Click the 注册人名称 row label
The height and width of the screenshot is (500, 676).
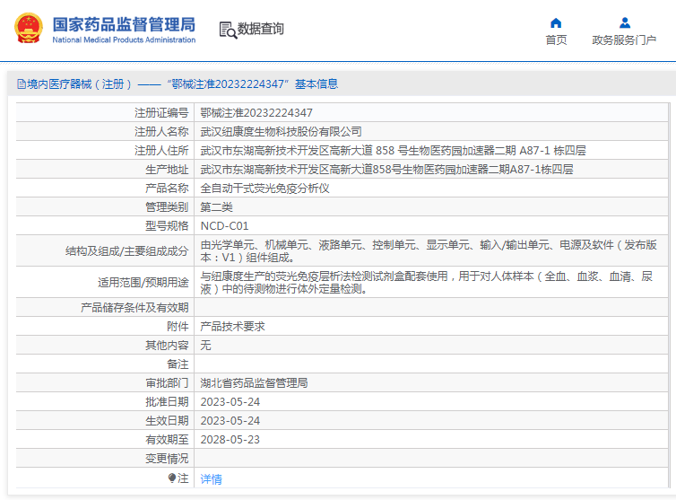[x=161, y=132]
